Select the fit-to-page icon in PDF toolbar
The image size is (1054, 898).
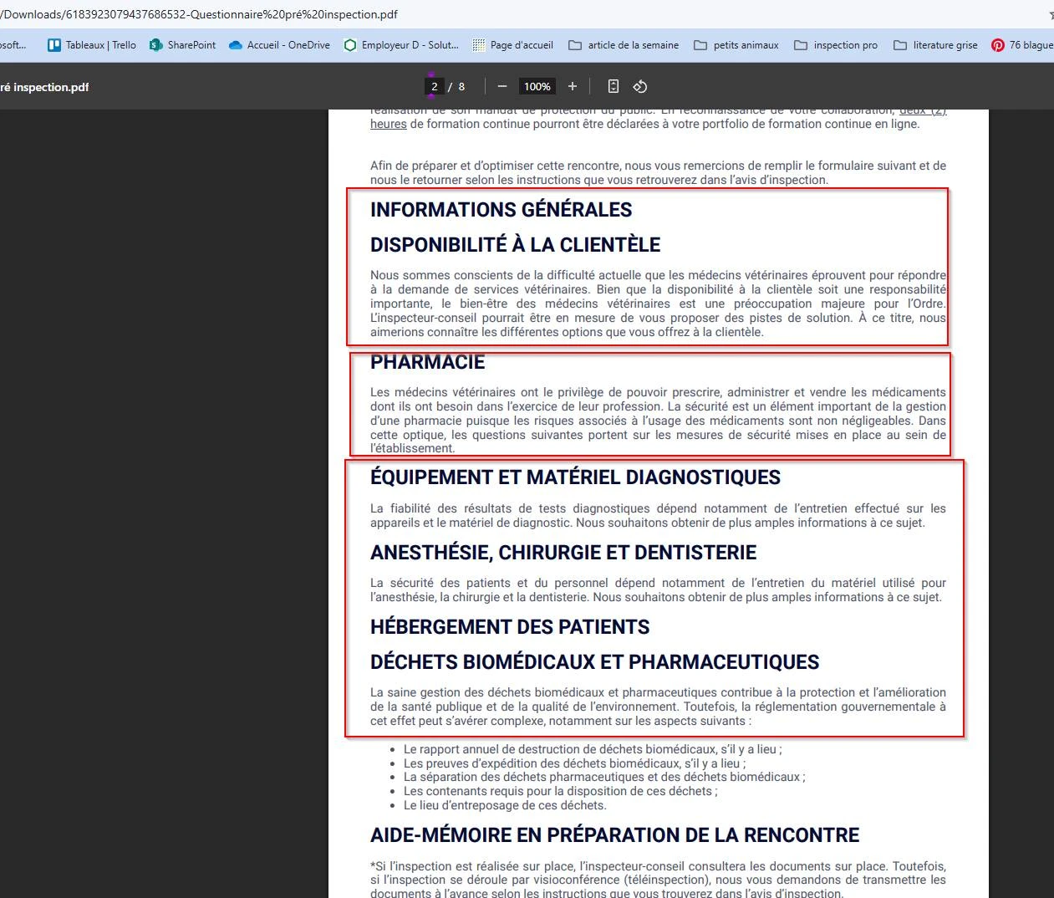click(x=613, y=86)
